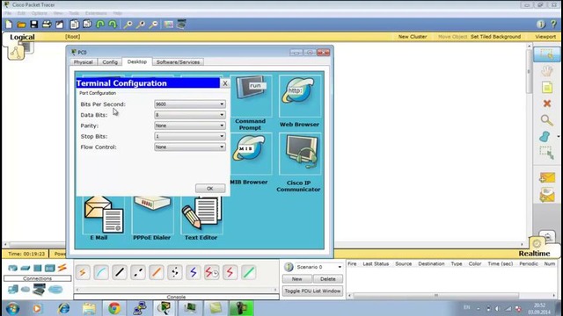Choose the automatic connection type lightning icon

(x=83, y=273)
